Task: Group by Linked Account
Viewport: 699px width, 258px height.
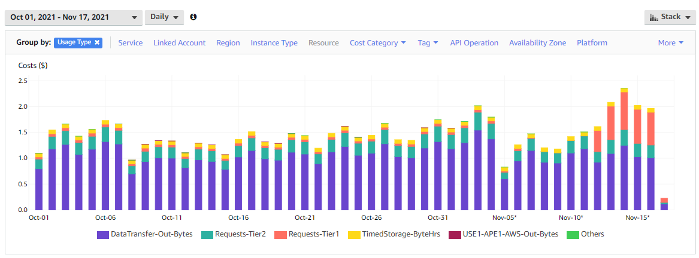Action: pos(179,43)
